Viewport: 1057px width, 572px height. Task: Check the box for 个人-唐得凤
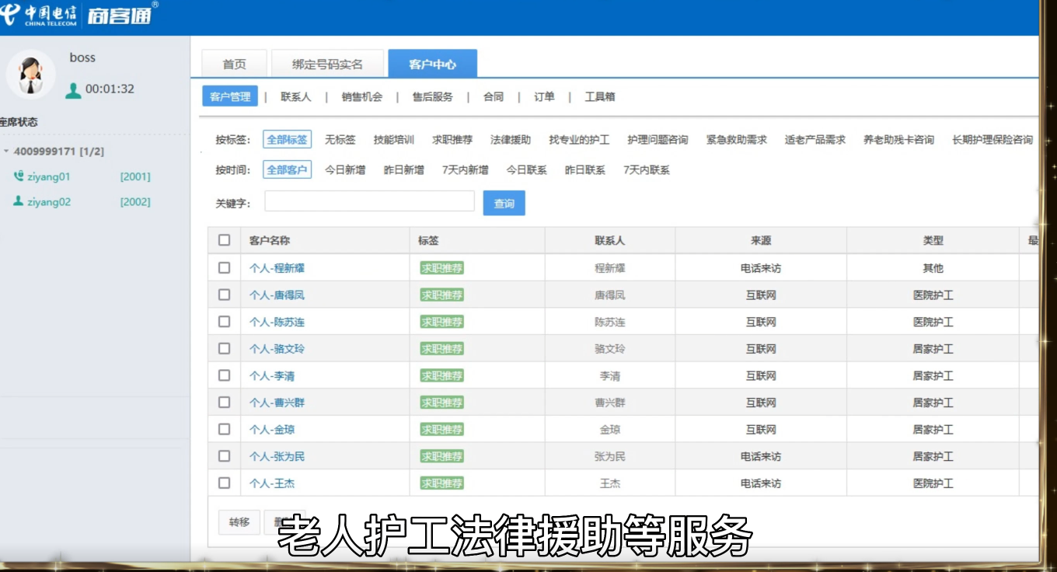pos(224,295)
